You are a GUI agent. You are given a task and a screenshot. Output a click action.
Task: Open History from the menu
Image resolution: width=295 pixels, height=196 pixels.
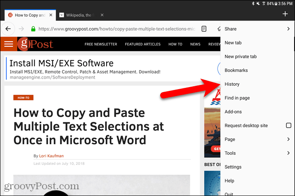tap(257, 84)
